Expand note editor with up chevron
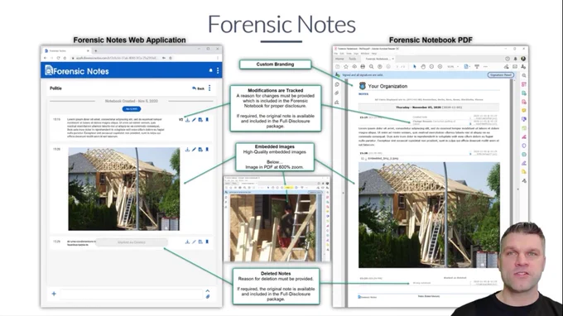Image resolution: width=563 pixels, height=316 pixels. click(x=208, y=291)
